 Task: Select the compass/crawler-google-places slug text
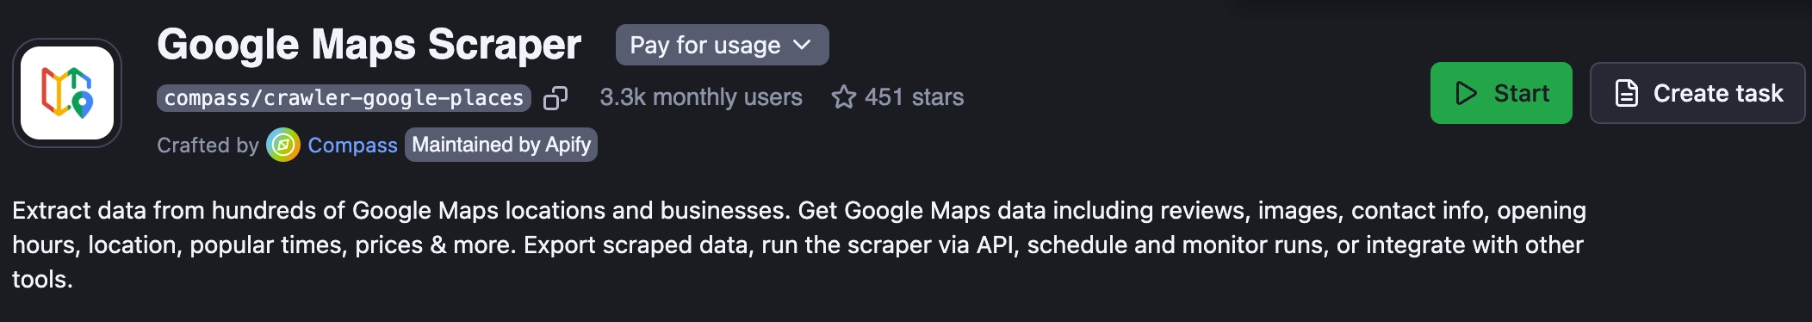(344, 98)
